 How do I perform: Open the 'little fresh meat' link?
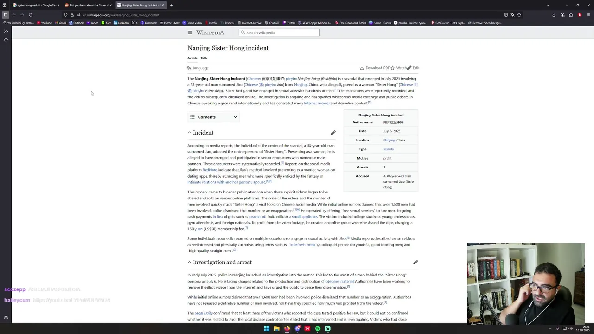coord(302,245)
